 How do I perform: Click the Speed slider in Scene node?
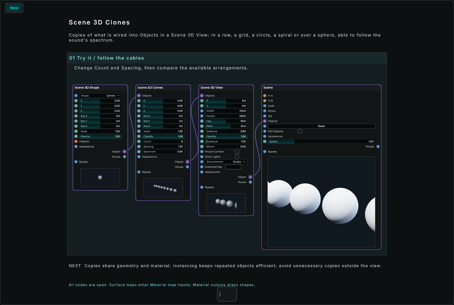pos(321,142)
